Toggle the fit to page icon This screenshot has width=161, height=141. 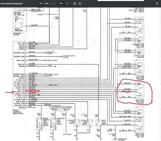click(75, 3)
